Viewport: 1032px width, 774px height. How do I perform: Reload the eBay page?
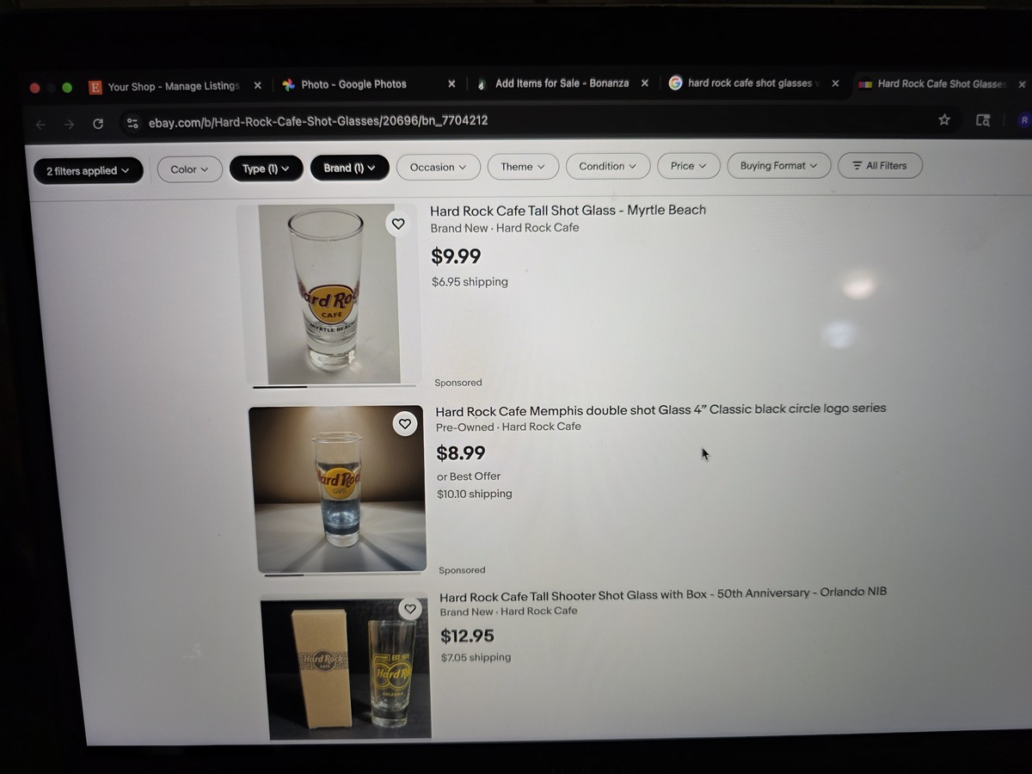click(98, 124)
